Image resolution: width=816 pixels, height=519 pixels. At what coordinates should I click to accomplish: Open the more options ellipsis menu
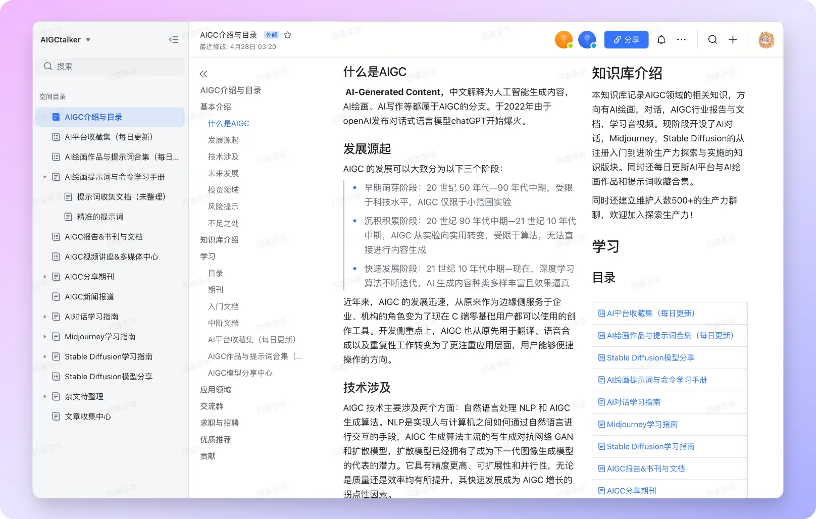681,40
